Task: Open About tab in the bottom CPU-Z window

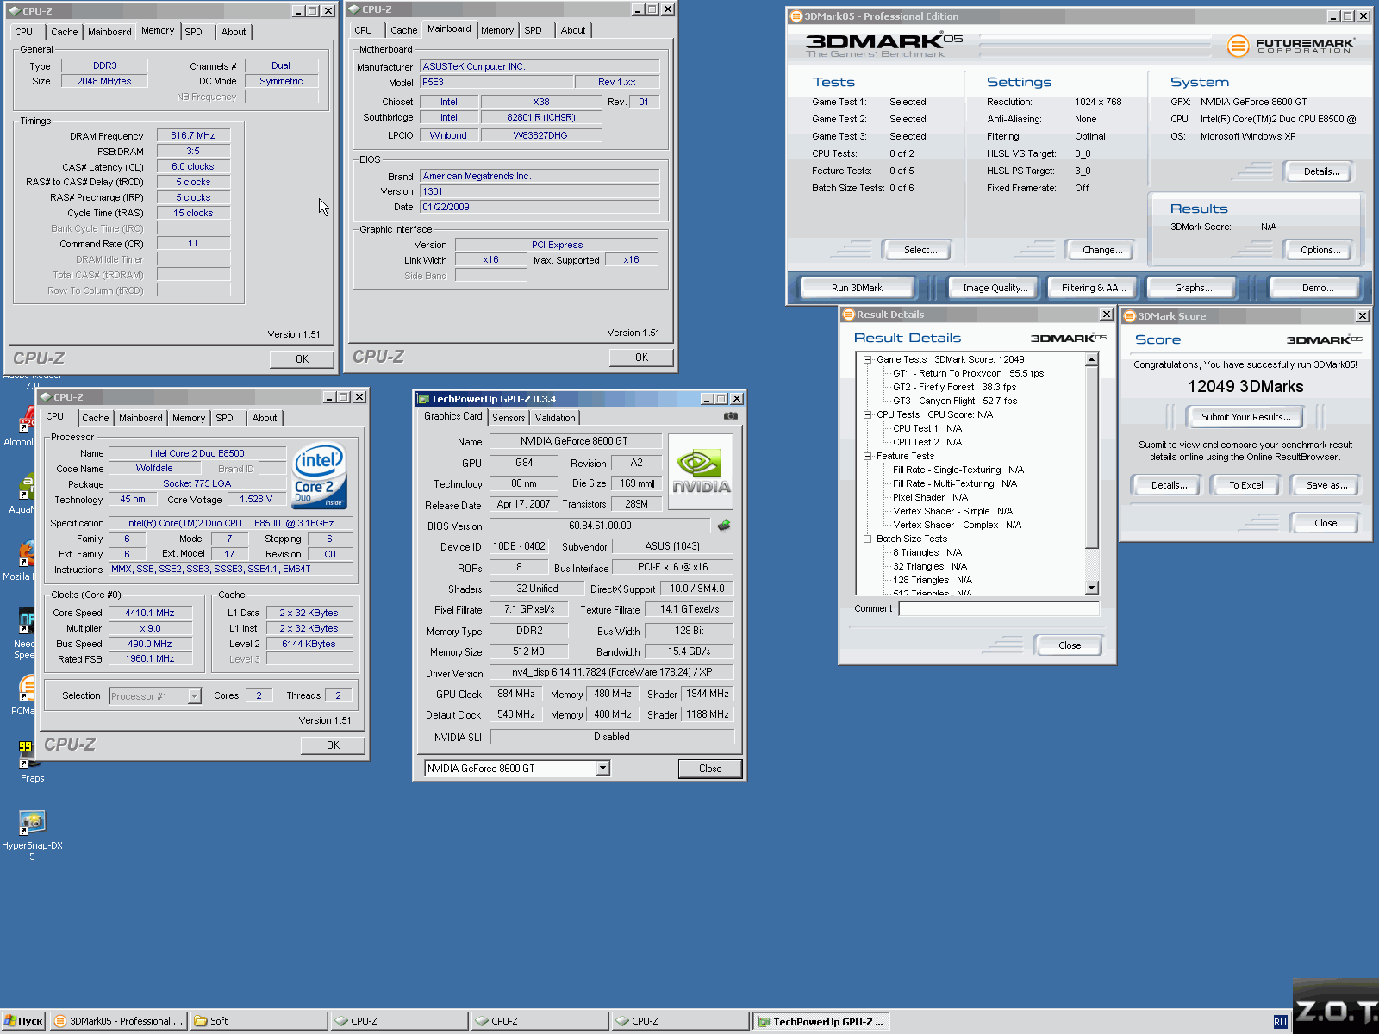Action: pyautogui.click(x=265, y=418)
